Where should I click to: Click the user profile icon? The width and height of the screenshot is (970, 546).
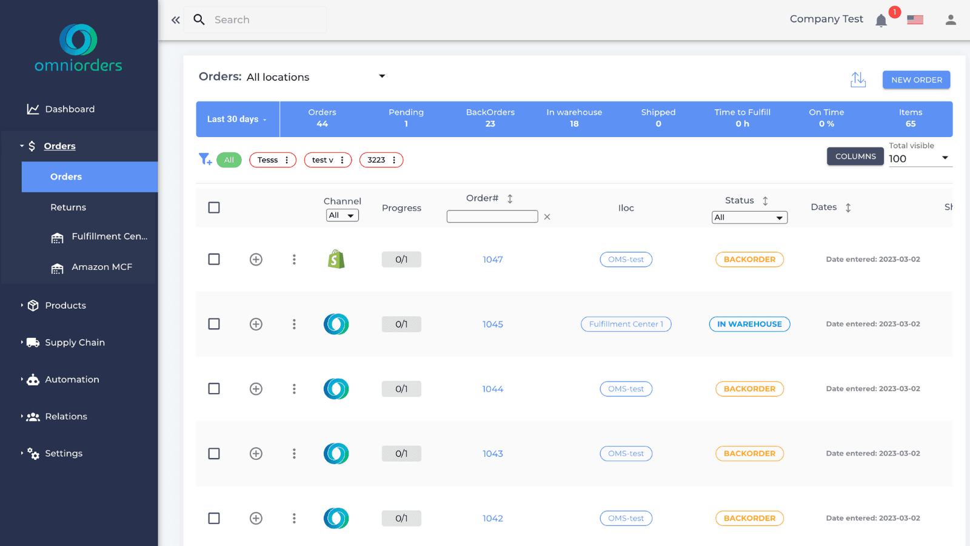click(x=950, y=19)
